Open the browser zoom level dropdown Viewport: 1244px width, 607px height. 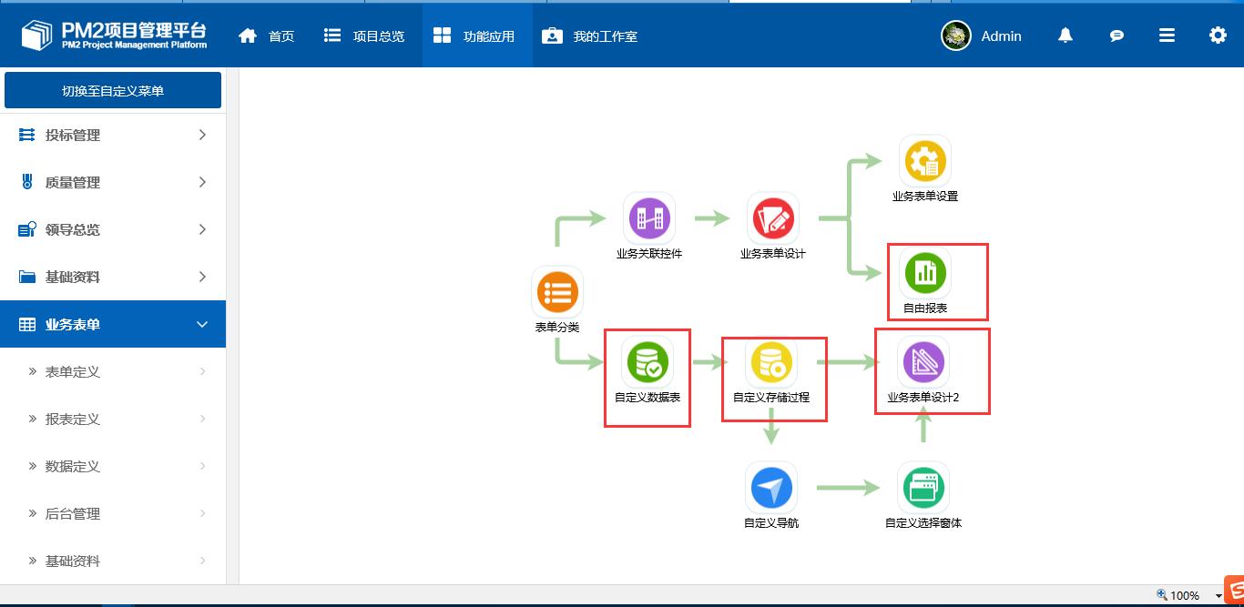point(1219,596)
